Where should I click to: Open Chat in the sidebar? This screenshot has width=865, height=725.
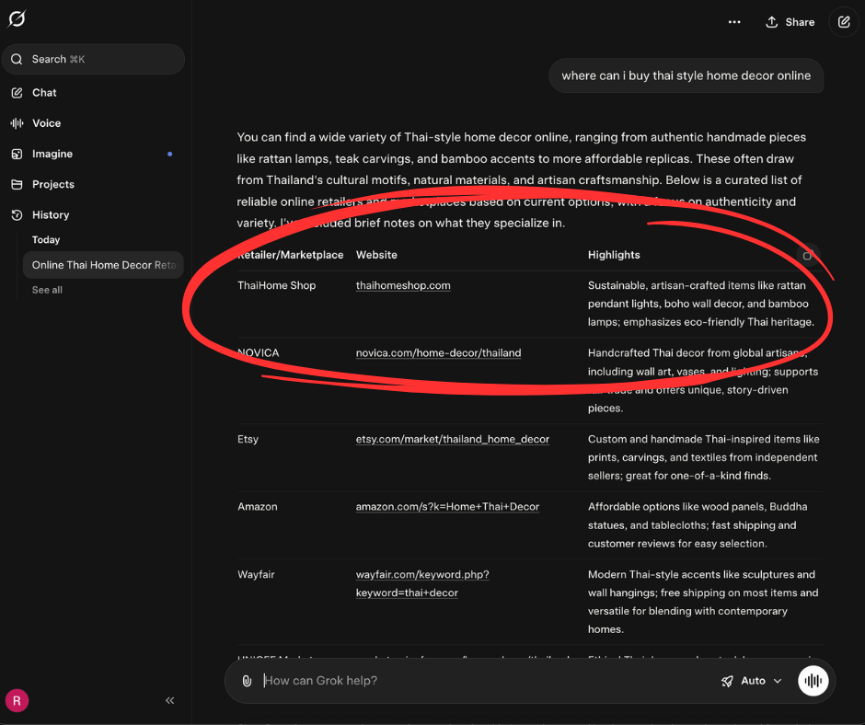[x=44, y=93]
